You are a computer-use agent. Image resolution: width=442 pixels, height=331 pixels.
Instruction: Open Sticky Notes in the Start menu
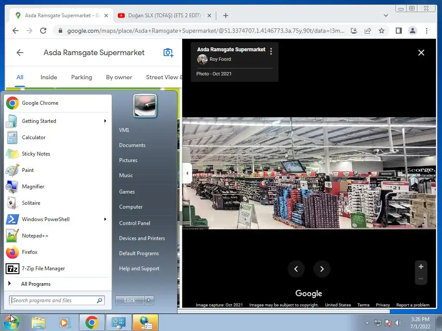click(57, 154)
